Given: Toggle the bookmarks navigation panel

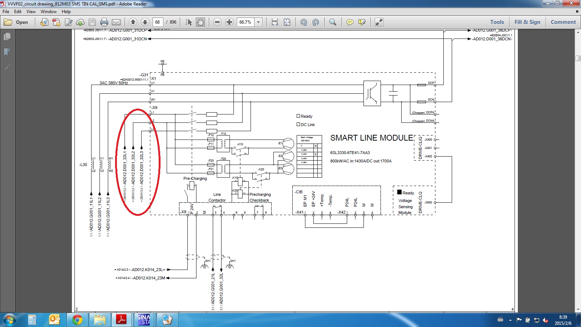Looking at the screenshot, I should click(7, 52).
